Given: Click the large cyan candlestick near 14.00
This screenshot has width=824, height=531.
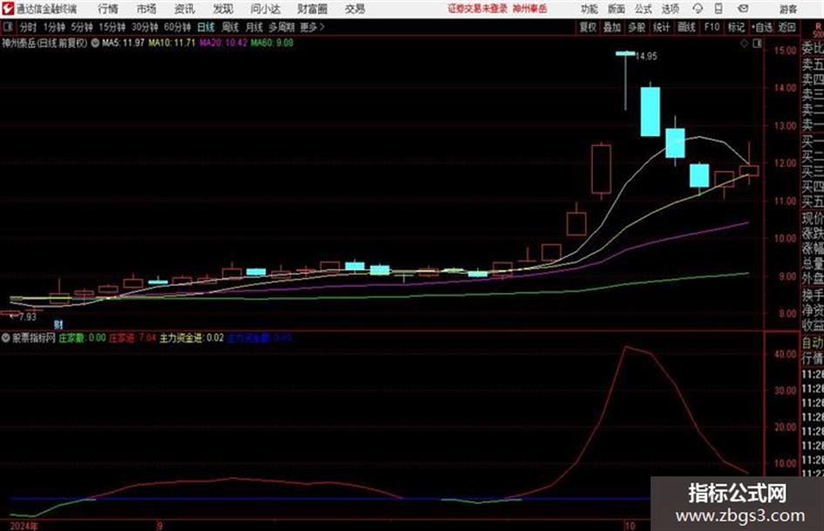Looking at the screenshot, I should point(650,111).
